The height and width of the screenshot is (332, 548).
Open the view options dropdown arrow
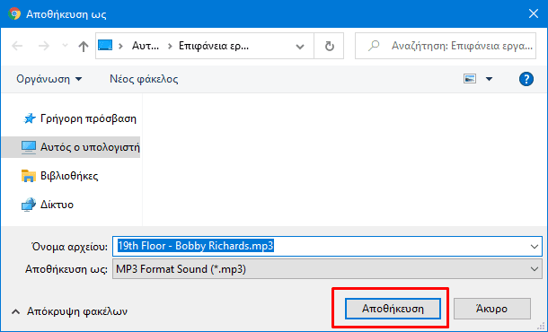[x=490, y=79]
